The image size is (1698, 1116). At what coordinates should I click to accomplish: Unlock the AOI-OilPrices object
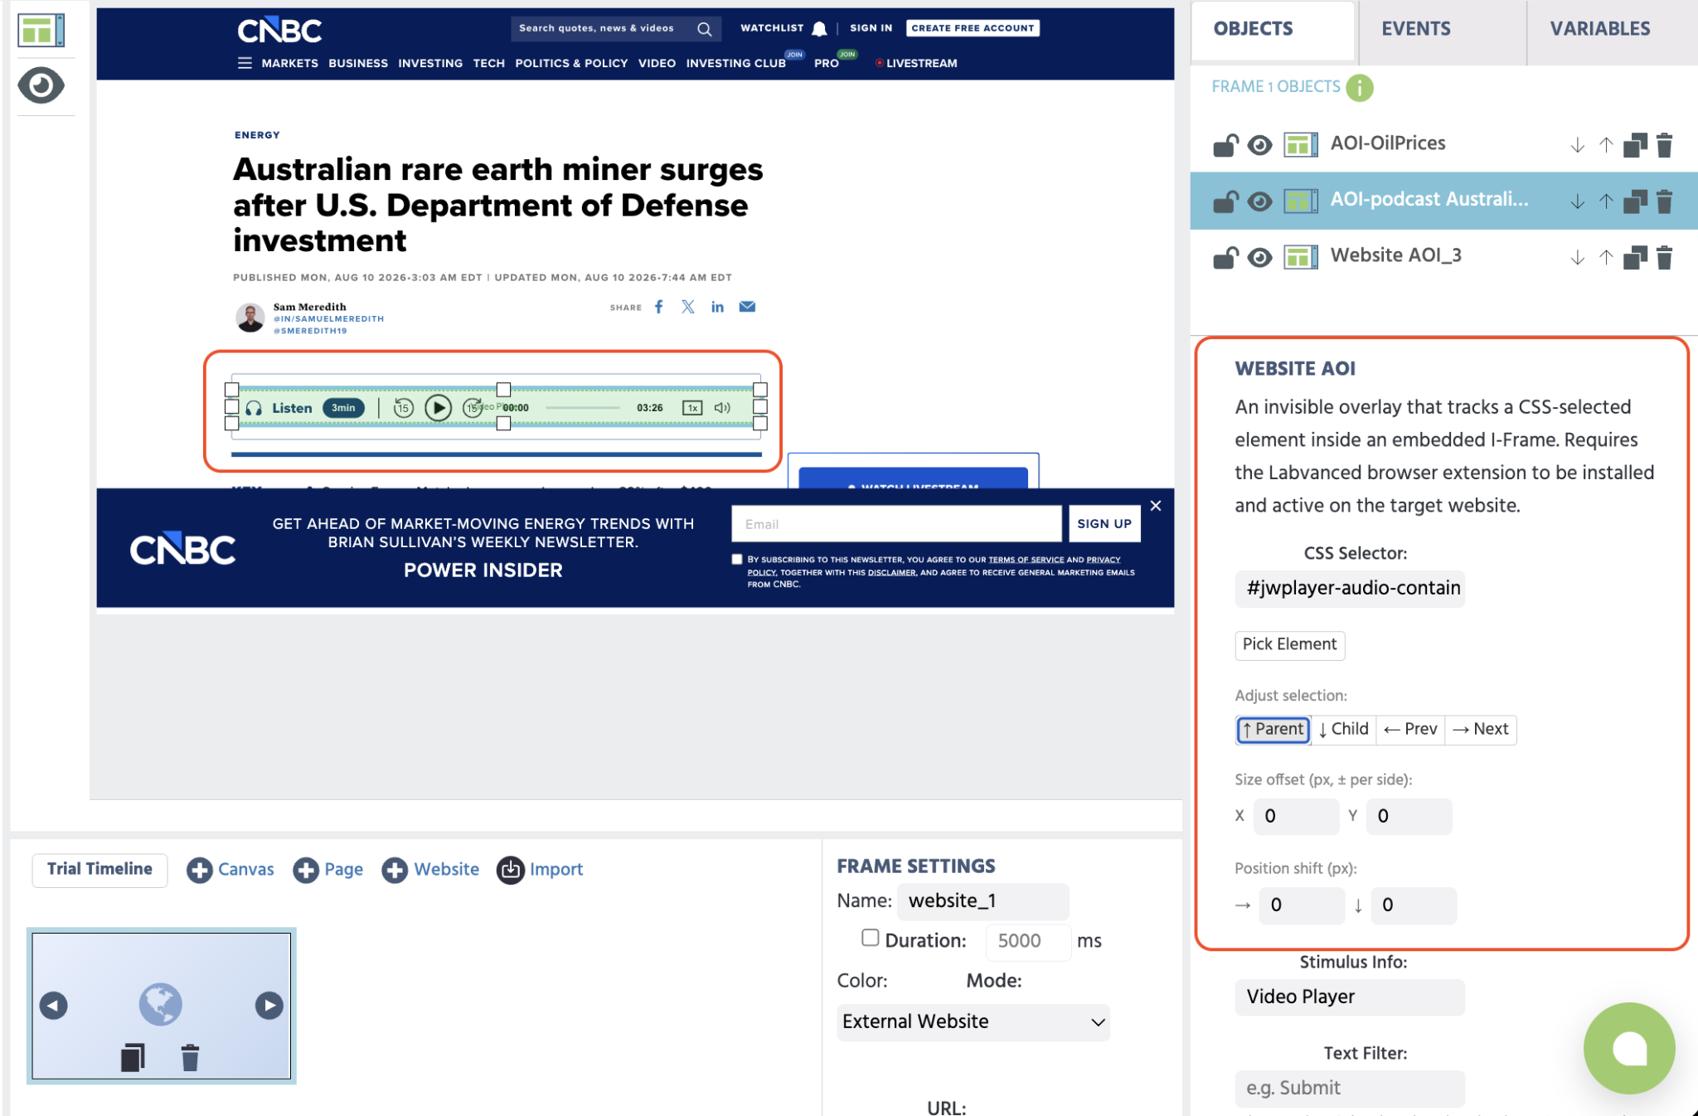1225,145
